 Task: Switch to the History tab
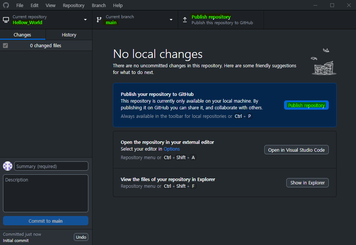69,35
